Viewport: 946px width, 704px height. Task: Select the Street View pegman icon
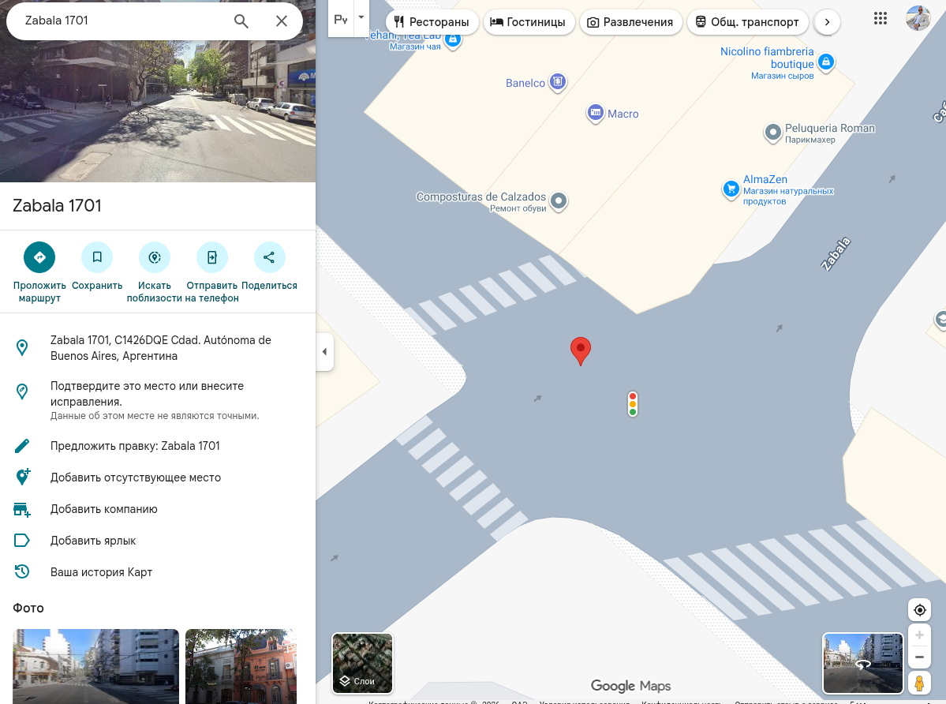919,682
